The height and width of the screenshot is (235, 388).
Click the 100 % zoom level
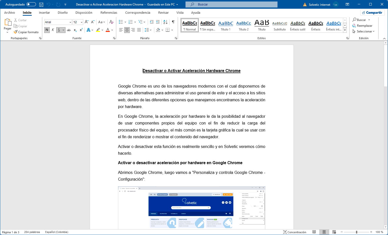click(379, 232)
